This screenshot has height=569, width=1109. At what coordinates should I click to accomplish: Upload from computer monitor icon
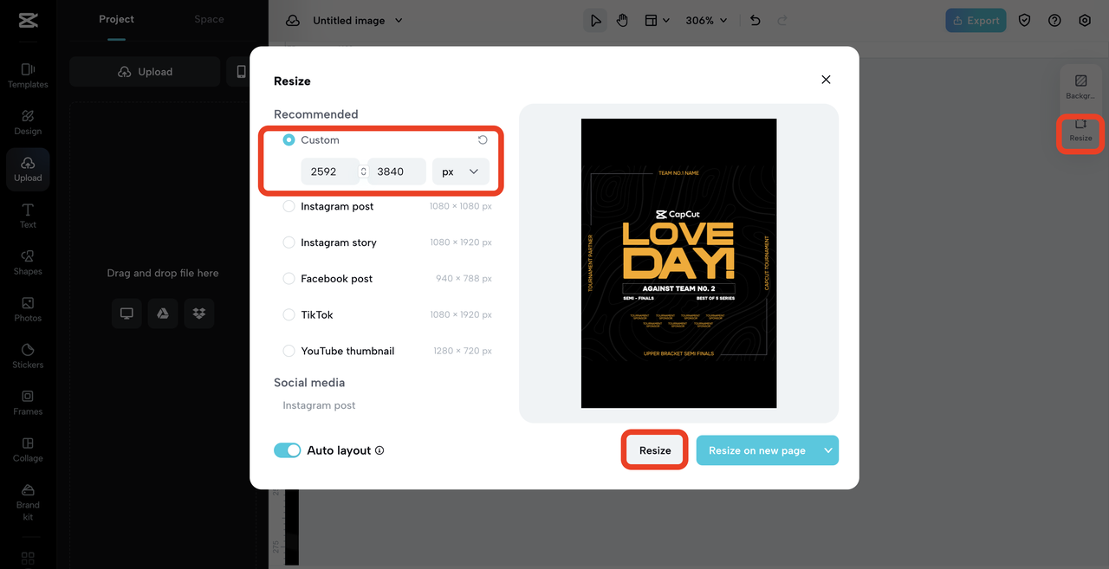click(126, 314)
